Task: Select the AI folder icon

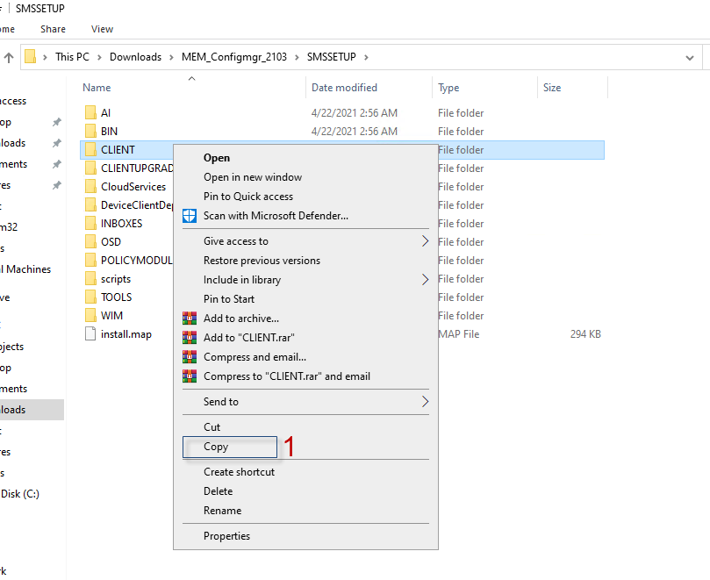Action: click(90, 112)
